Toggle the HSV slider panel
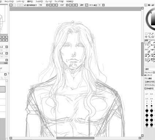This screenshot has width=155, height=140. click(x=152, y=5)
